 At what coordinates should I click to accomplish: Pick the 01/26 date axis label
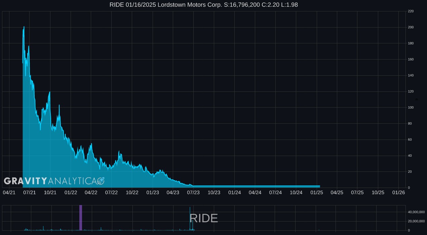click(x=398, y=192)
